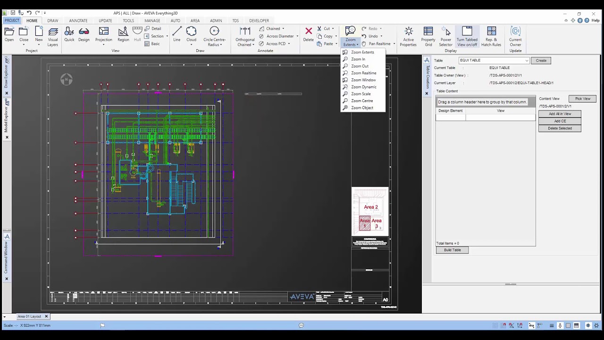Image resolution: width=604 pixels, height=340 pixels.
Task: Open the Close dropdown arrow
Action: [24, 45]
